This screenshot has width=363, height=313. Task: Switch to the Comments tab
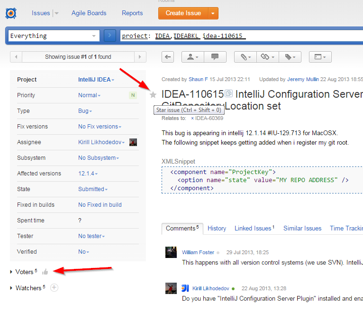[182, 229]
